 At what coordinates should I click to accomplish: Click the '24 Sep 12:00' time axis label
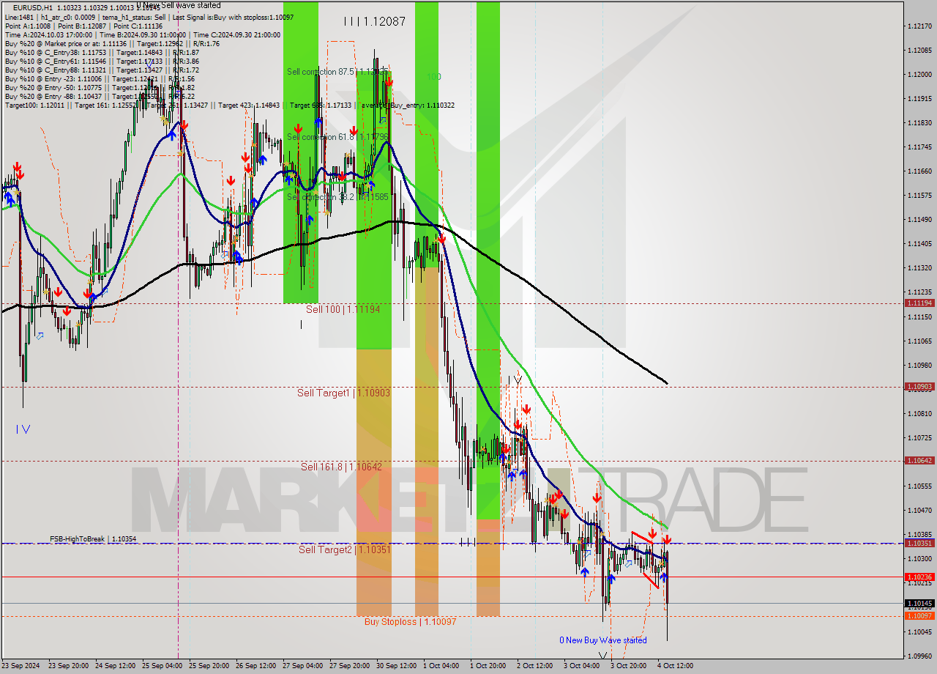115,666
